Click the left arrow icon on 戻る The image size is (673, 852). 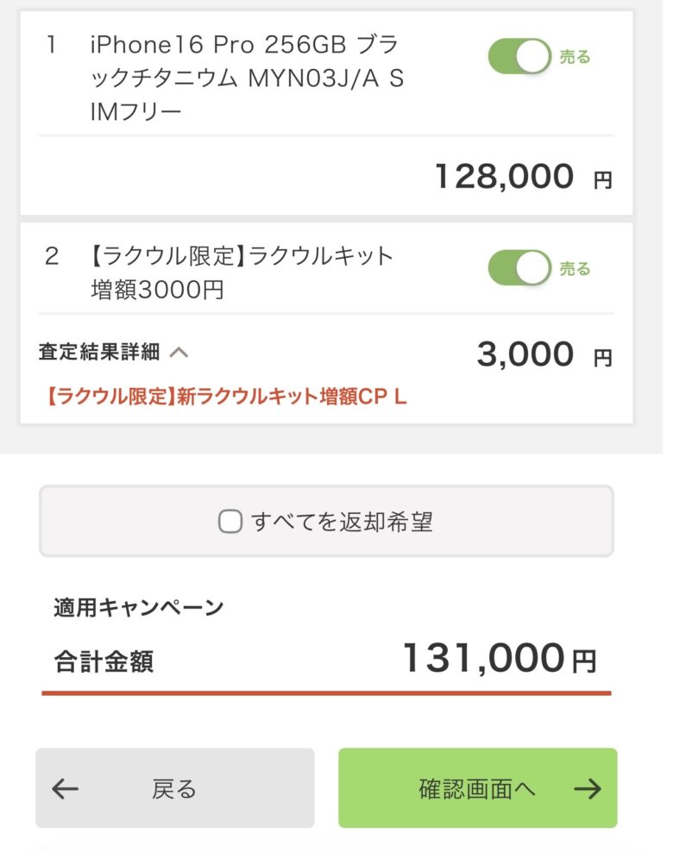[x=66, y=788]
